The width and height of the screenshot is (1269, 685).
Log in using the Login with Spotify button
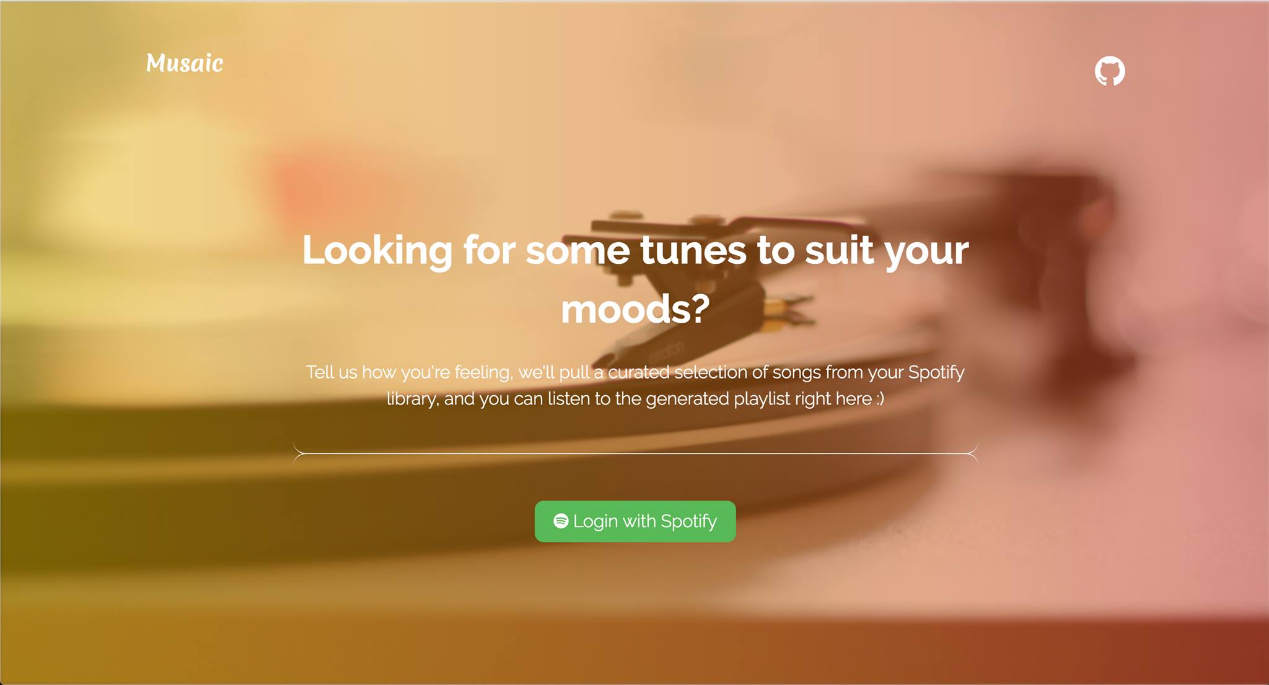point(635,521)
